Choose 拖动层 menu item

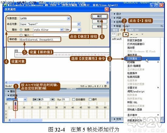coord(131,48)
